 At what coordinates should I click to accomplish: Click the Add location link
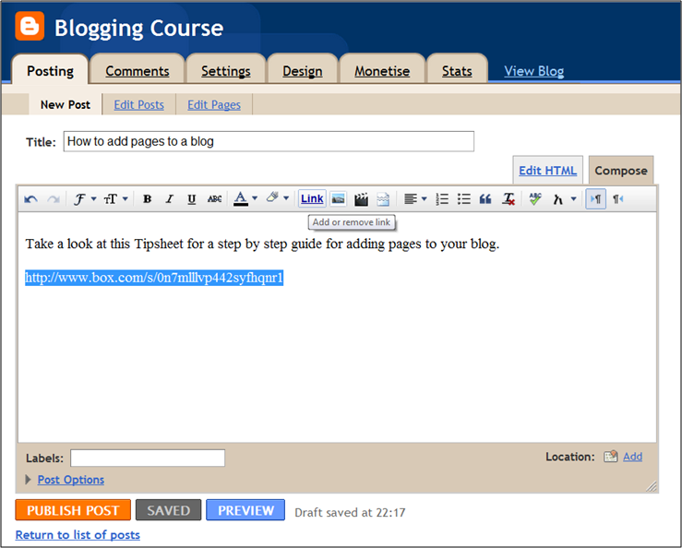click(x=632, y=457)
